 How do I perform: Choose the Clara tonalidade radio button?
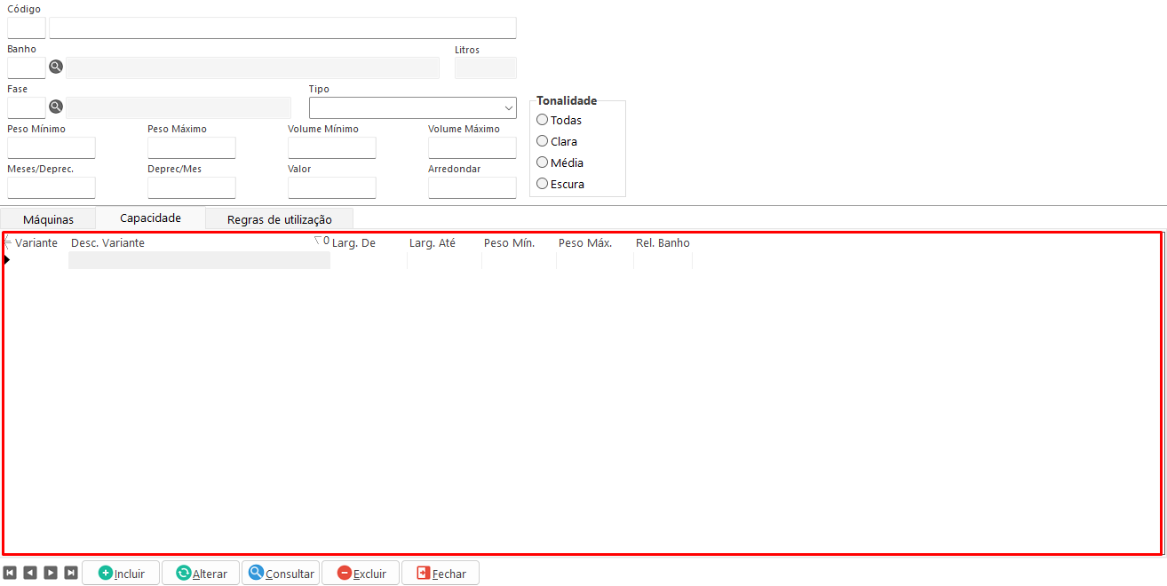pyautogui.click(x=543, y=141)
